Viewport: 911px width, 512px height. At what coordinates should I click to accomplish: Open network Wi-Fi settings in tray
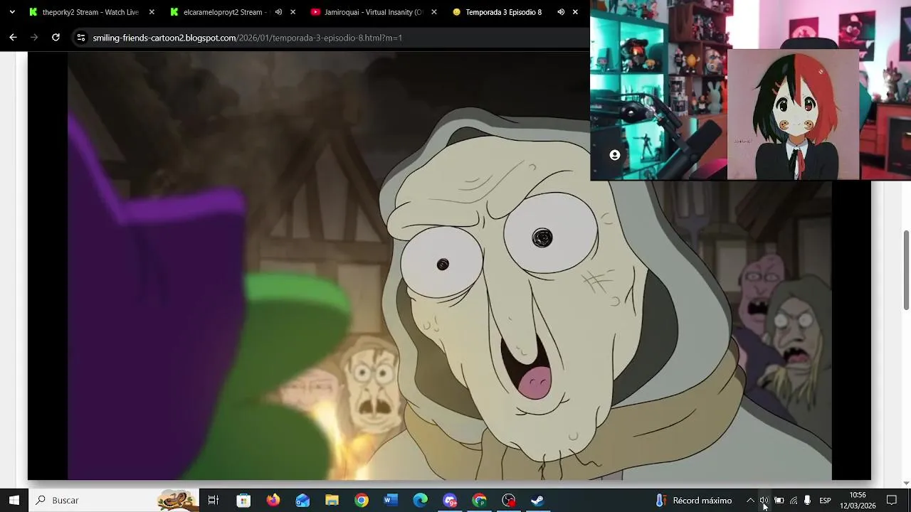794,501
